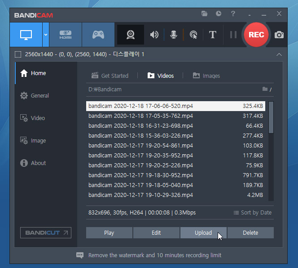
Task: Take a screenshot with the camera icon
Action: [x=279, y=35]
